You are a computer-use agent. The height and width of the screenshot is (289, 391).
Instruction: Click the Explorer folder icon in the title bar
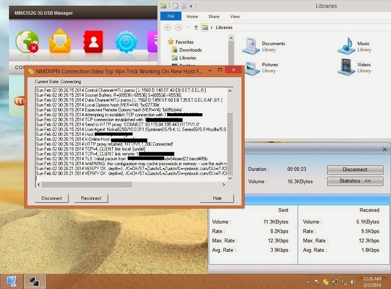point(163,6)
